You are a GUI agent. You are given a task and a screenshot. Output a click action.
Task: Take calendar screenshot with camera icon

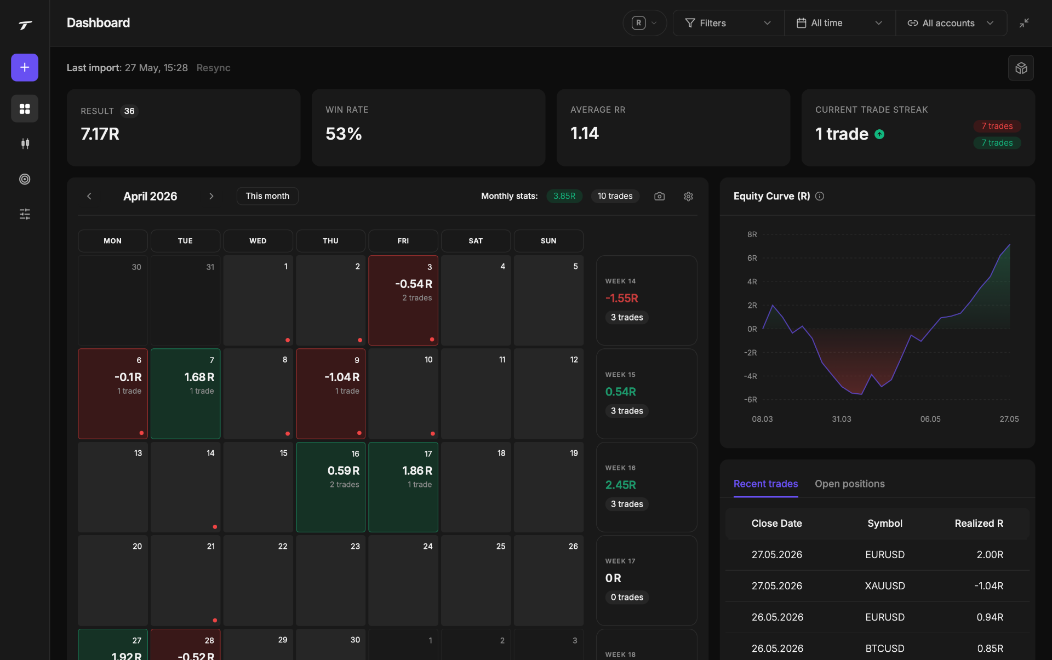point(660,196)
